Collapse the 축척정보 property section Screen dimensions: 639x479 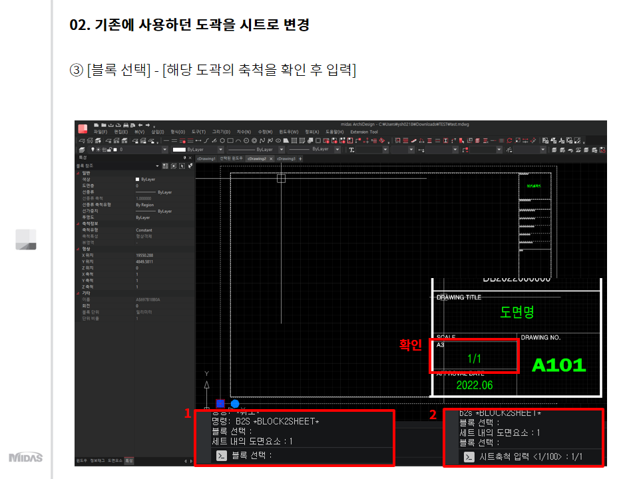point(78,224)
